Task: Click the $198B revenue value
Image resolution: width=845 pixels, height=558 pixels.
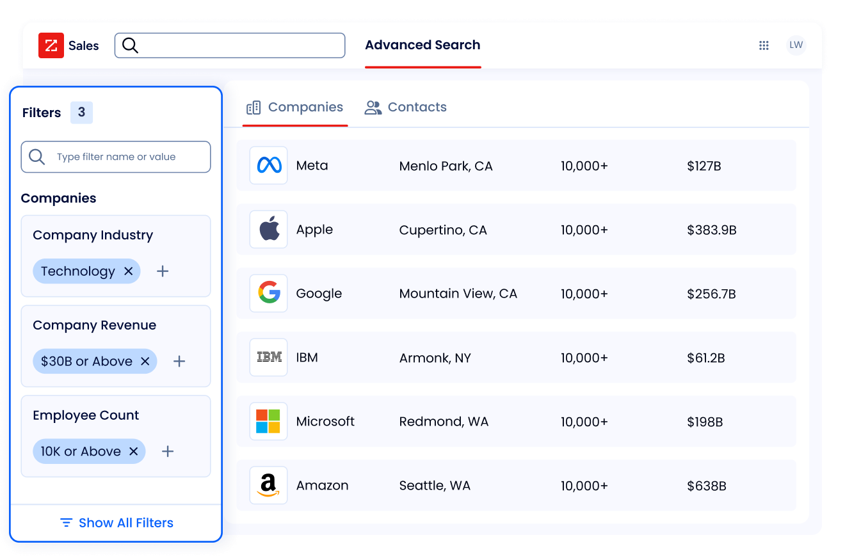Action: pos(705,422)
